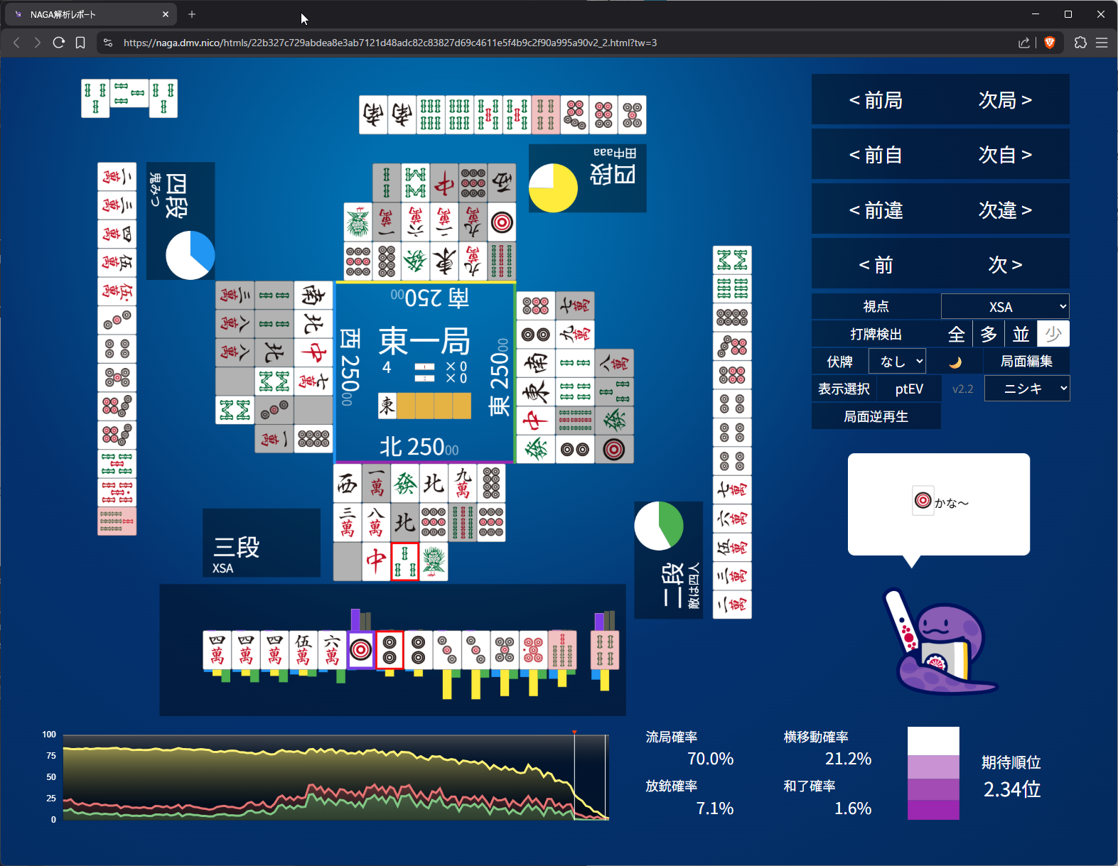The image size is (1118, 866).
Task: Click the Brave Shields lion icon
Action: [x=1050, y=43]
